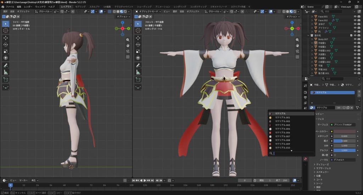Add a new material slot with plus button
Image resolution: width=363 pixels, height=195 pixels.
click(x=359, y=92)
